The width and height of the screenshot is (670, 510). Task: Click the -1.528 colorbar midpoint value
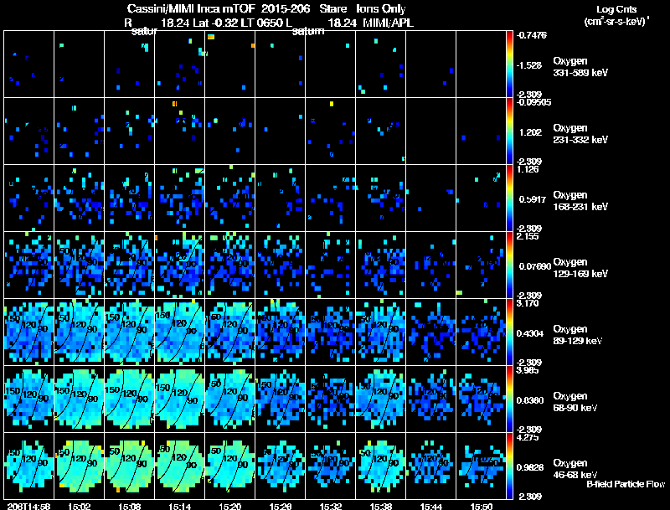[x=529, y=65]
